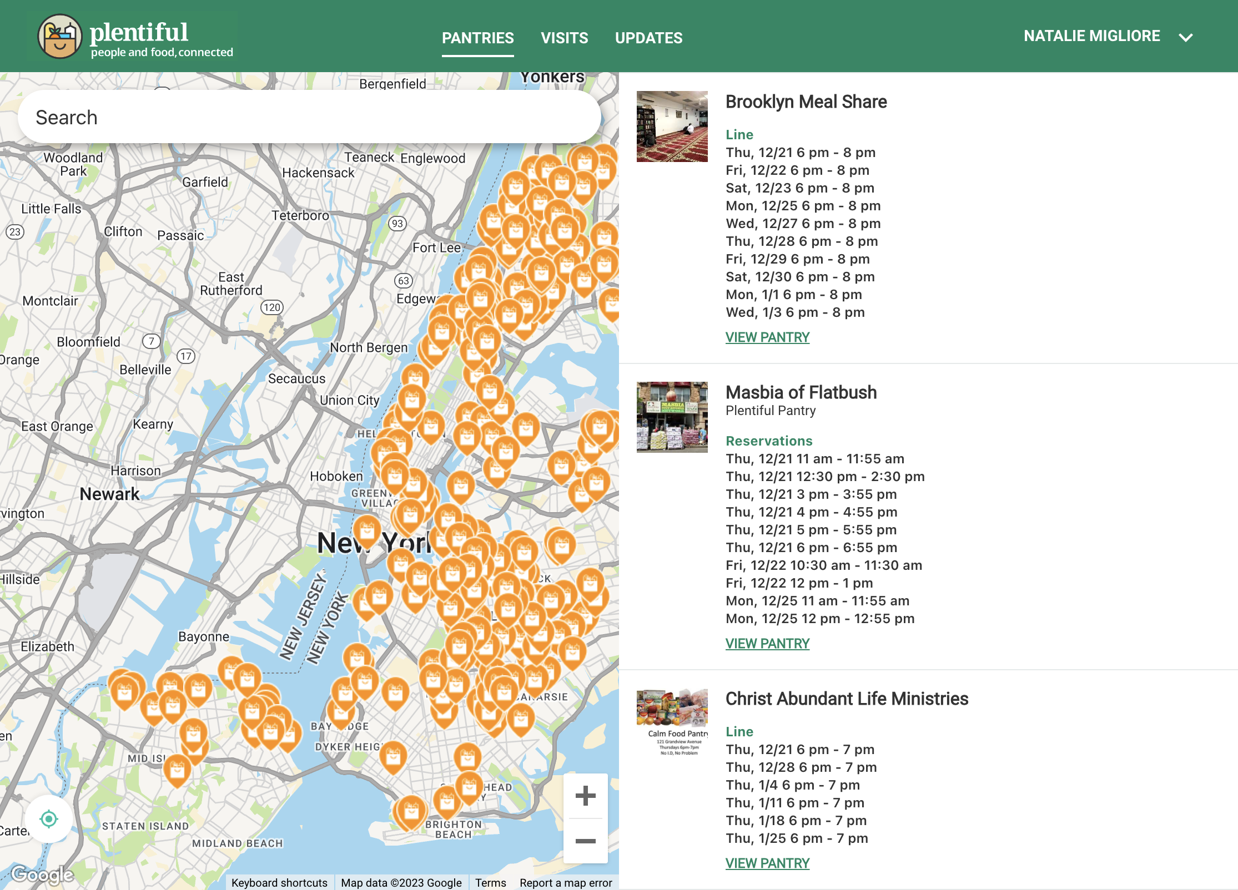Go to the Updates tab
This screenshot has width=1238, height=890.
tap(648, 38)
